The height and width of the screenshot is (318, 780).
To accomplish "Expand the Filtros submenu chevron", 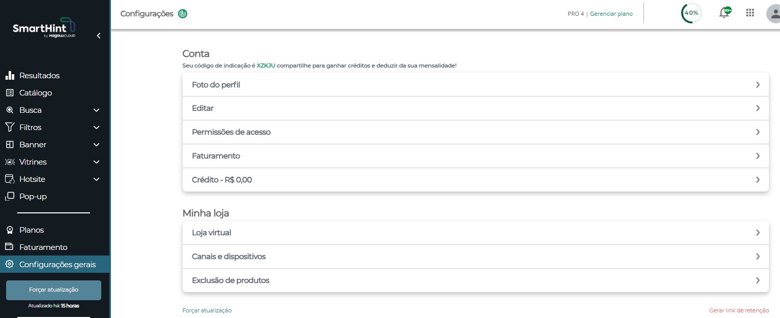I will (97, 128).
